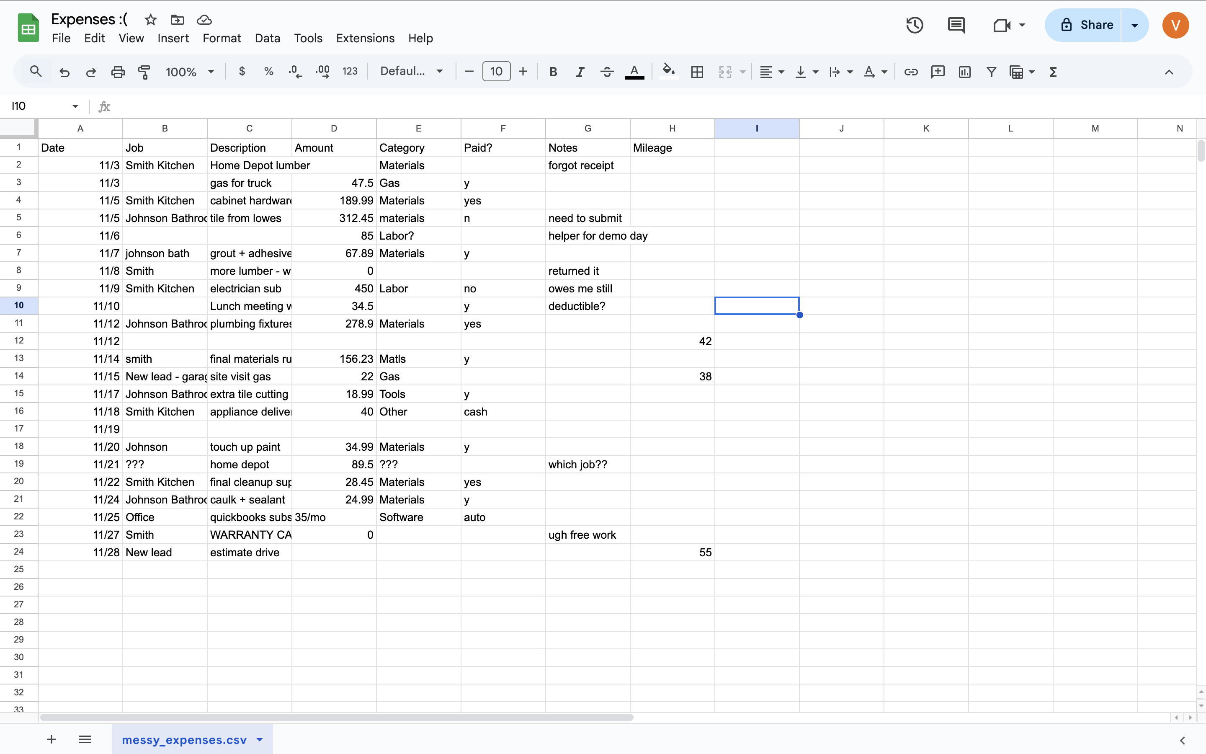Viewport: 1206px width, 754px height.
Task: Open the Extensions menu
Action: click(x=365, y=39)
